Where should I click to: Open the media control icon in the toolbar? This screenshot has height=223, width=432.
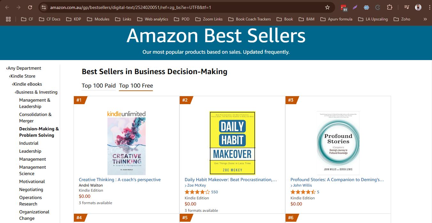(x=406, y=7)
